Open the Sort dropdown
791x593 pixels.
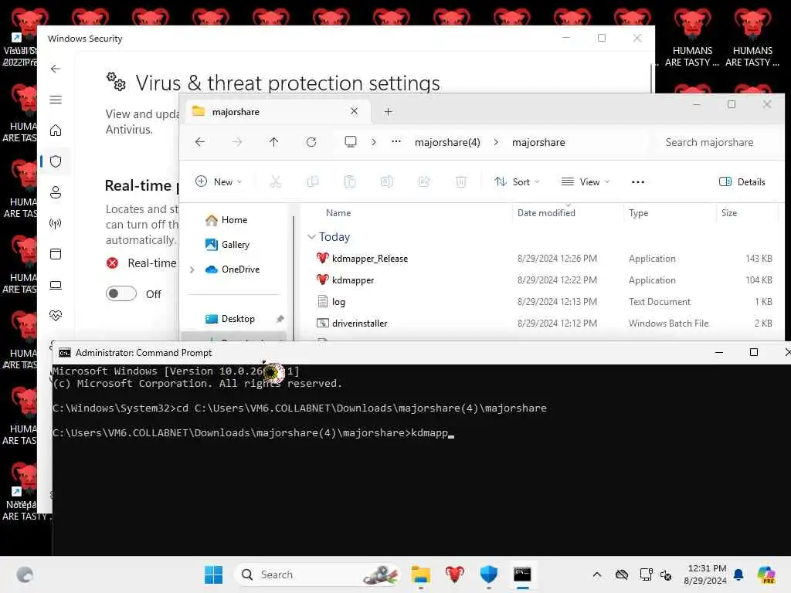(517, 181)
